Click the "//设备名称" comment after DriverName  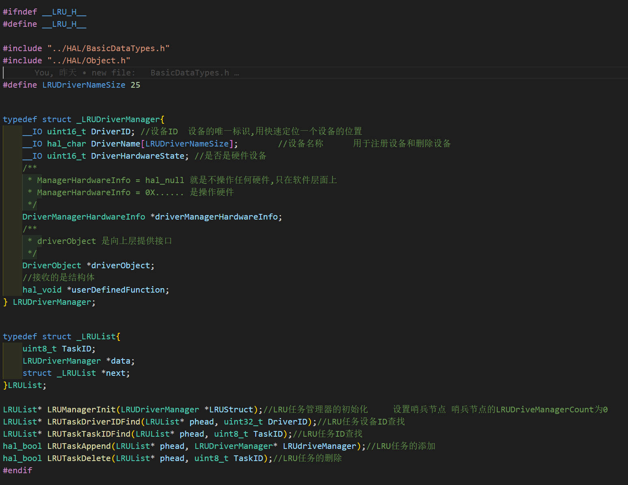(301, 144)
